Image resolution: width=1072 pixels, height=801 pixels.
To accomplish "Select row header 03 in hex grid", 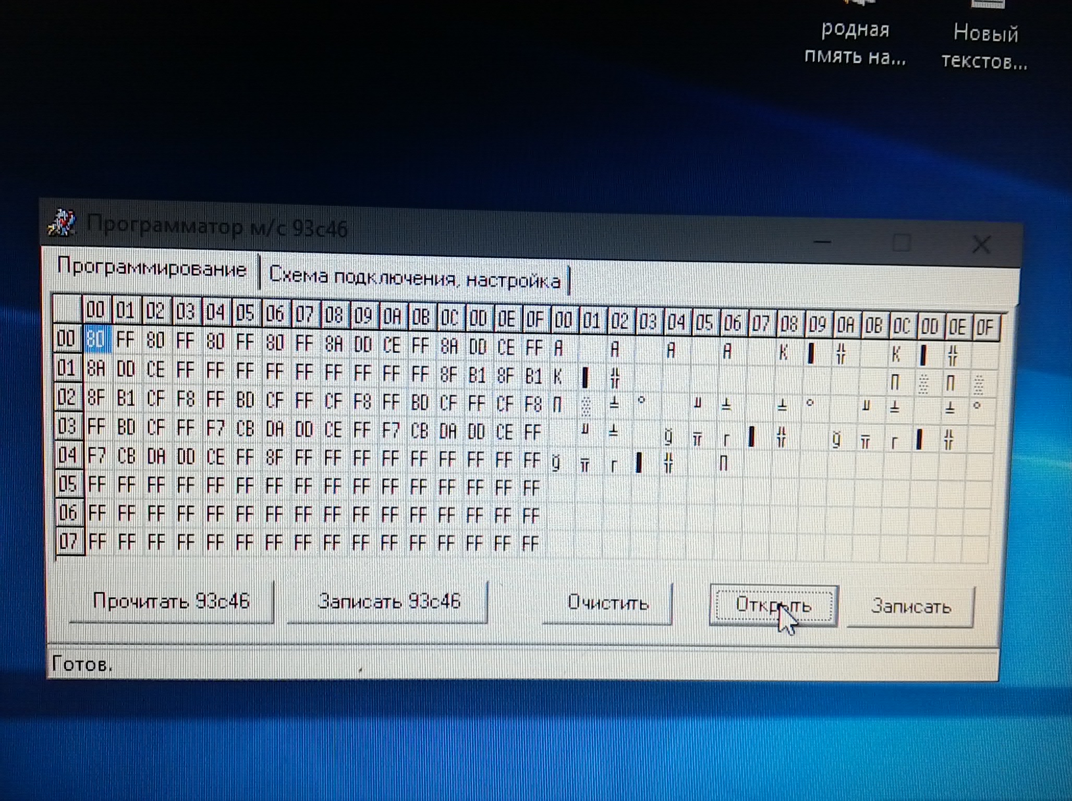I will 67,426.
